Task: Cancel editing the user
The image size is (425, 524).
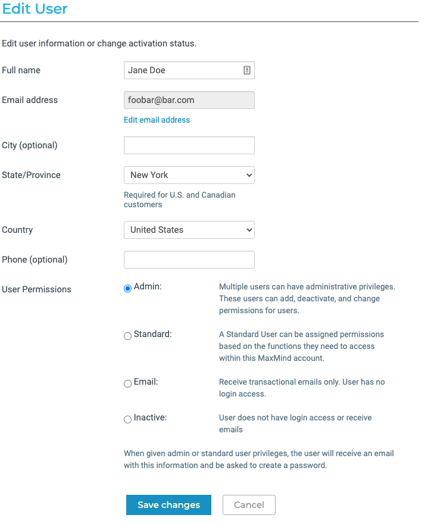Action: pyautogui.click(x=249, y=505)
